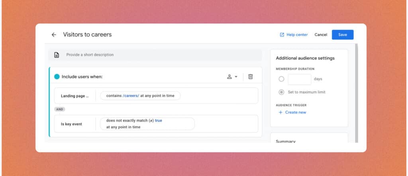Click the description field
The width and height of the screenshot is (408, 176).
(155, 55)
